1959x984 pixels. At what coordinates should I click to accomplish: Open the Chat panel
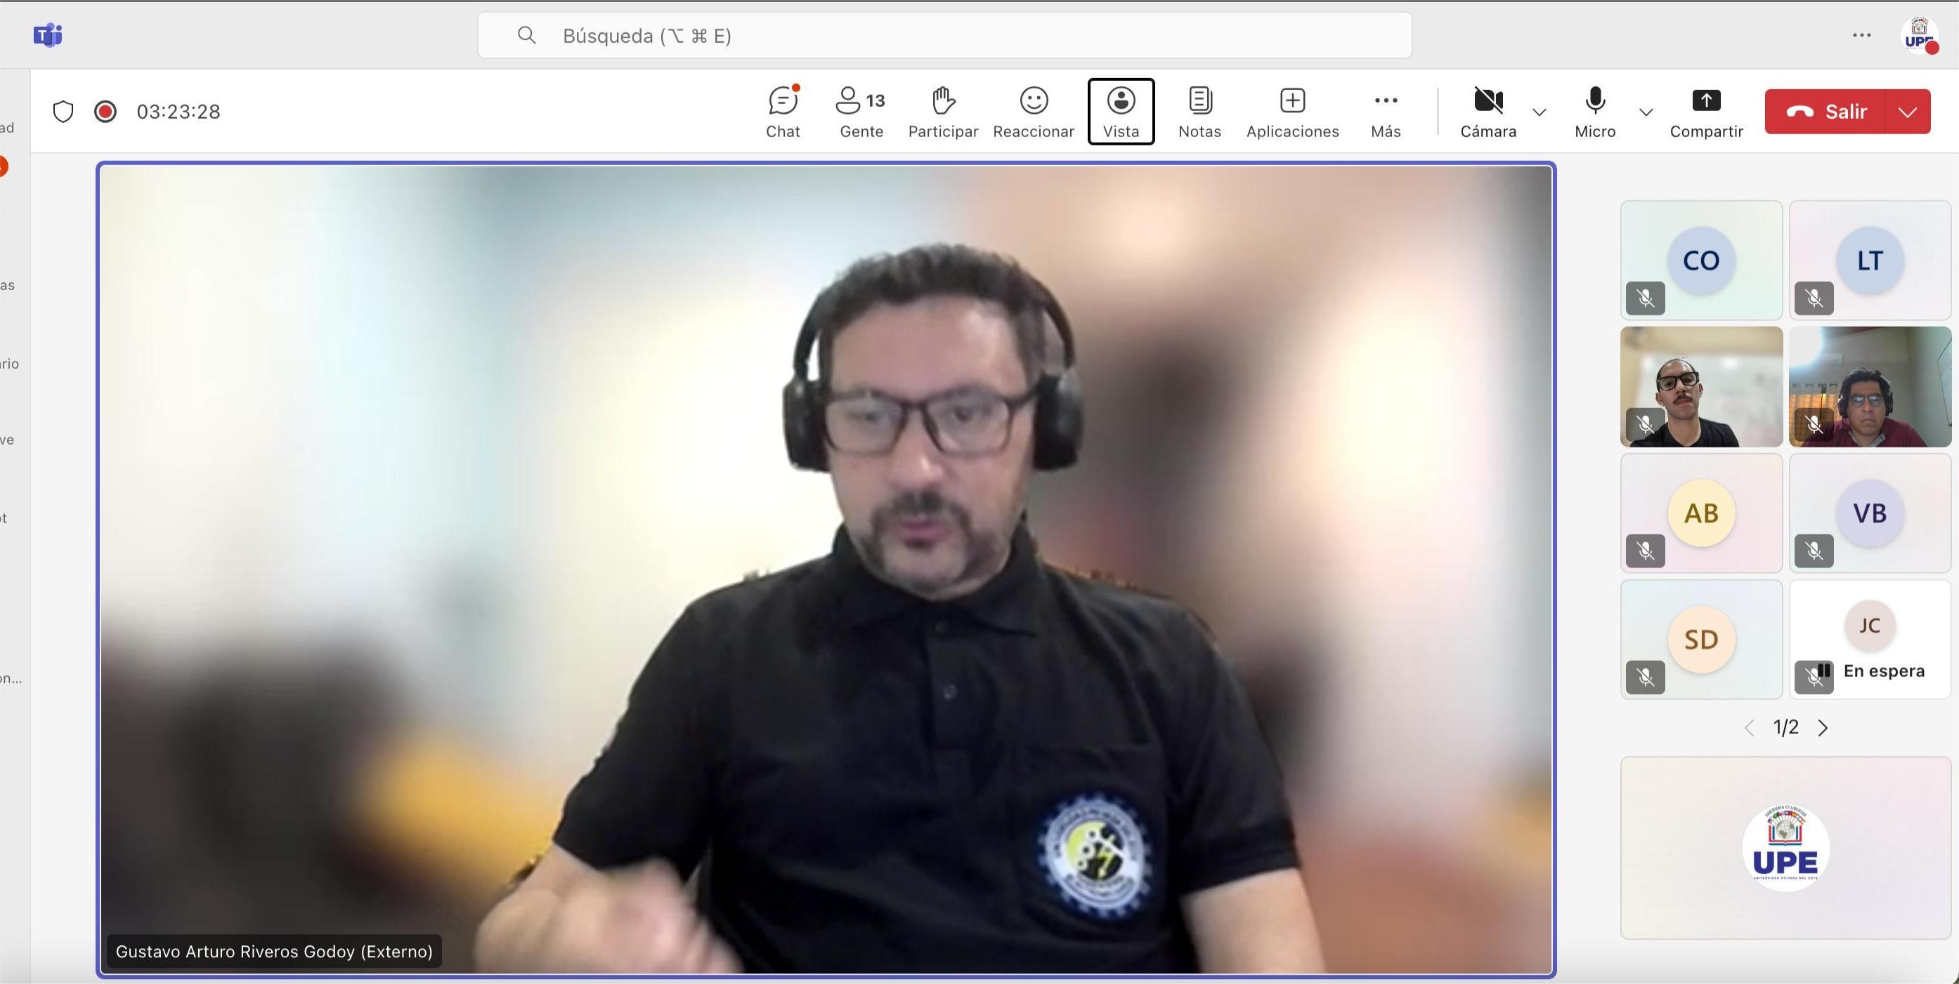(783, 111)
